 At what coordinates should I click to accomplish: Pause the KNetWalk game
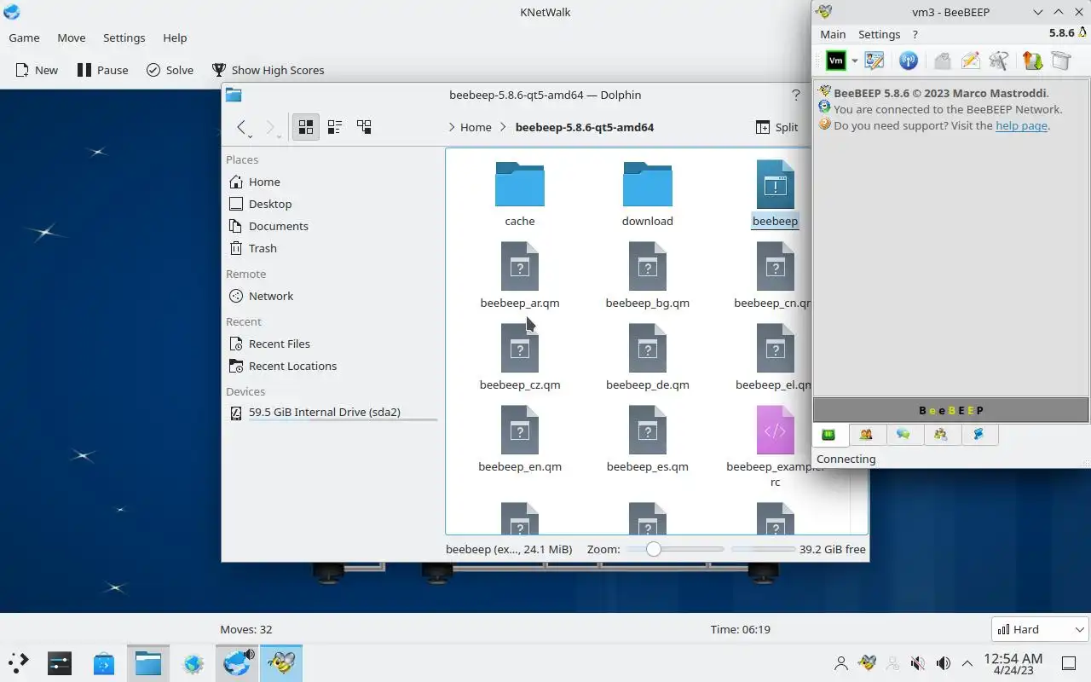pyautogui.click(x=102, y=70)
